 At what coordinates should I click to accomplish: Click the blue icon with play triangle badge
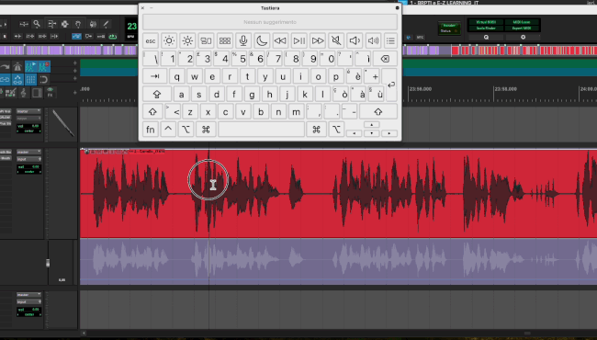point(31,67)
